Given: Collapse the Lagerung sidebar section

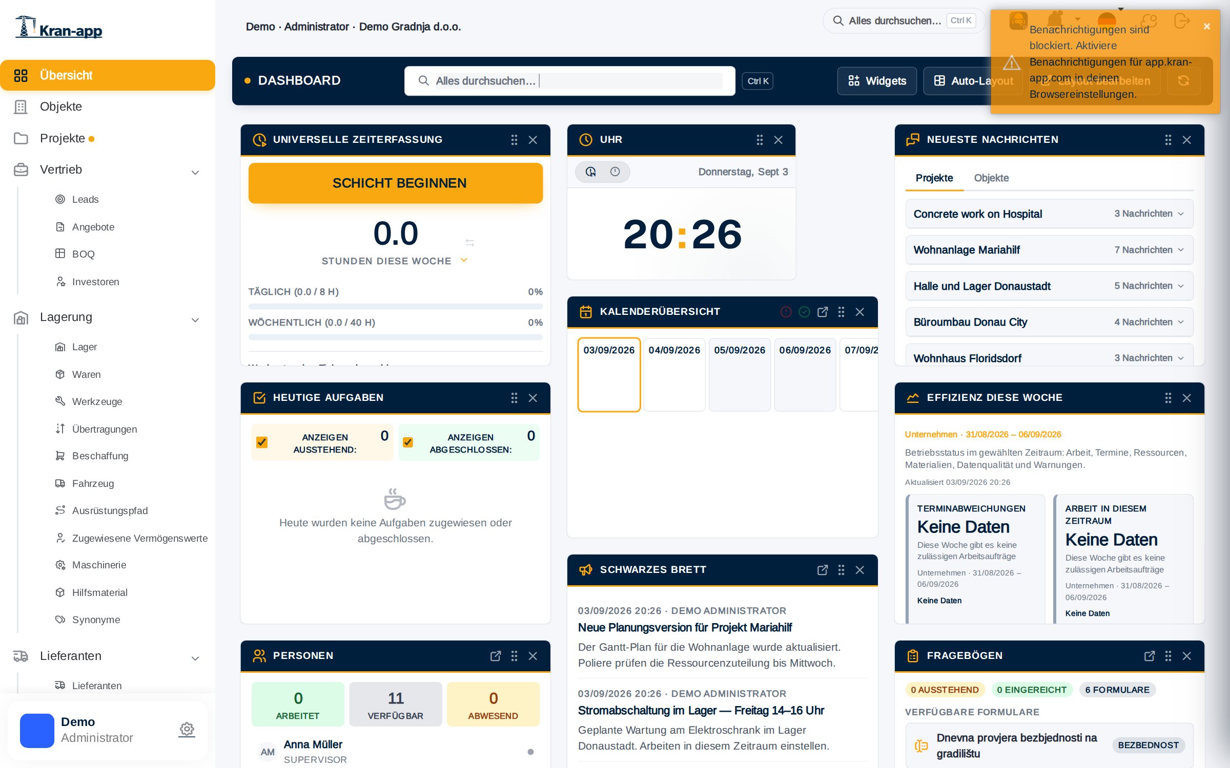Looking at the screenshot, I should pos(195,320).
